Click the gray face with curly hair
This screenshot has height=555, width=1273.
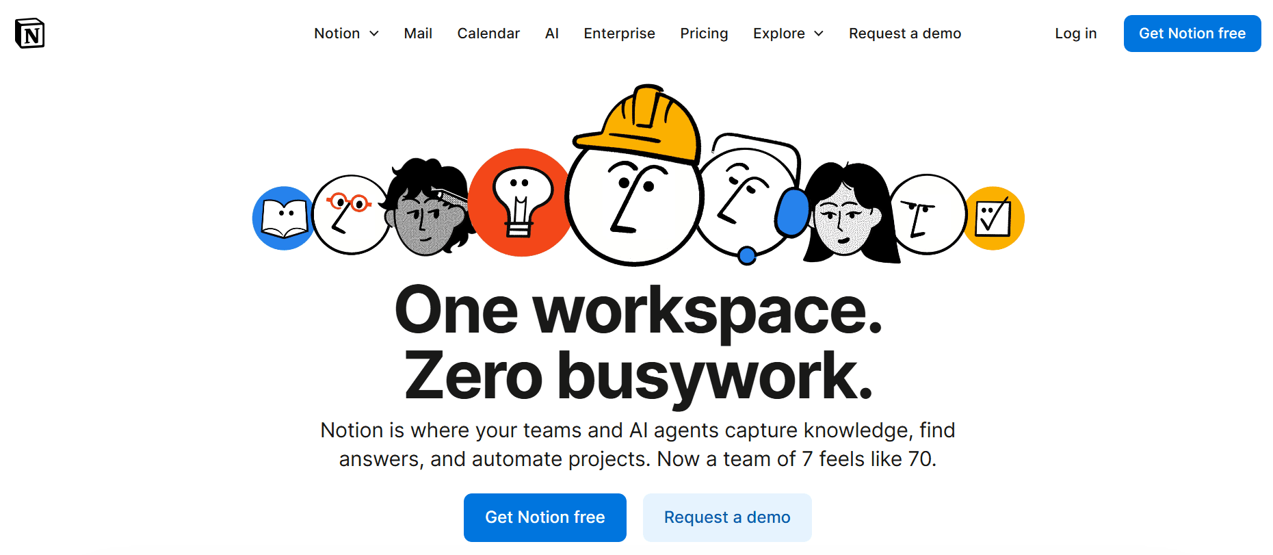click(x=428, y=207)
